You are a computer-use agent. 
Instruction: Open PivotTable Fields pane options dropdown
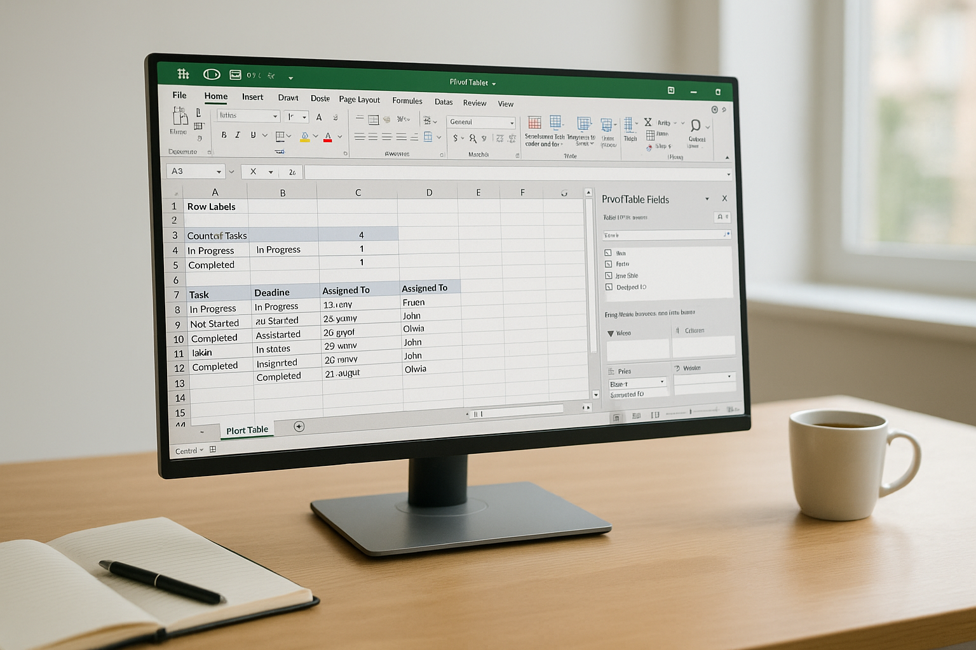[707, 199]
